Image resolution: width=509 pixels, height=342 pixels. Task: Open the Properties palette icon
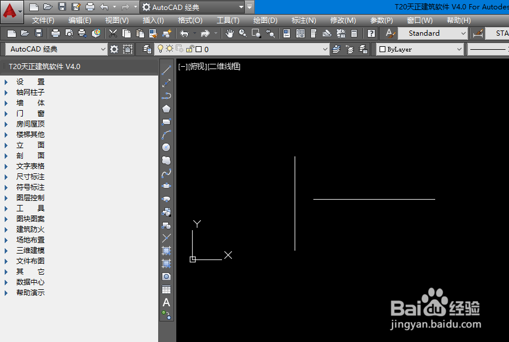coord(286,33)
